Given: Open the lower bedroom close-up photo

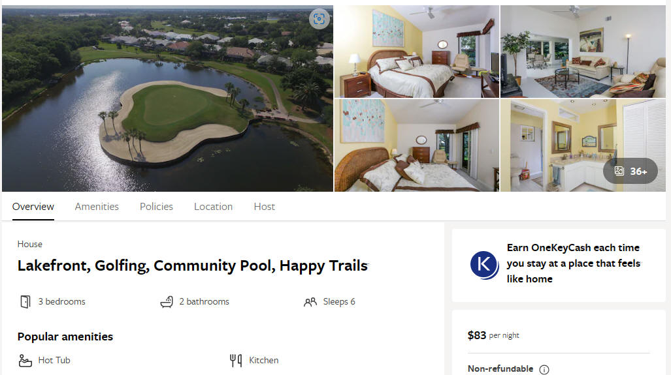Looking at the screenshot, I should 416,145.
